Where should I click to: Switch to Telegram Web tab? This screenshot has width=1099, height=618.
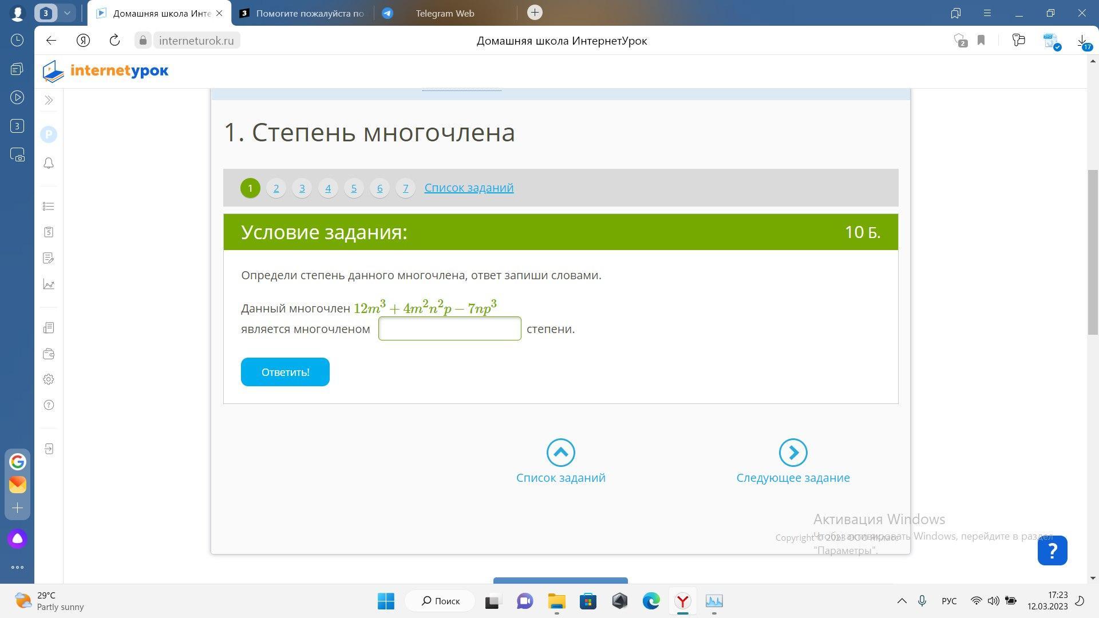(444, 13)
